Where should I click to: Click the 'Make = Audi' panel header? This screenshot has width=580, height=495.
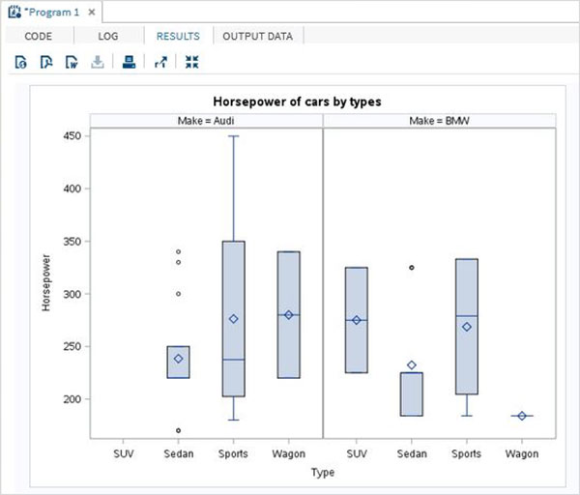(x=206, y=121)
